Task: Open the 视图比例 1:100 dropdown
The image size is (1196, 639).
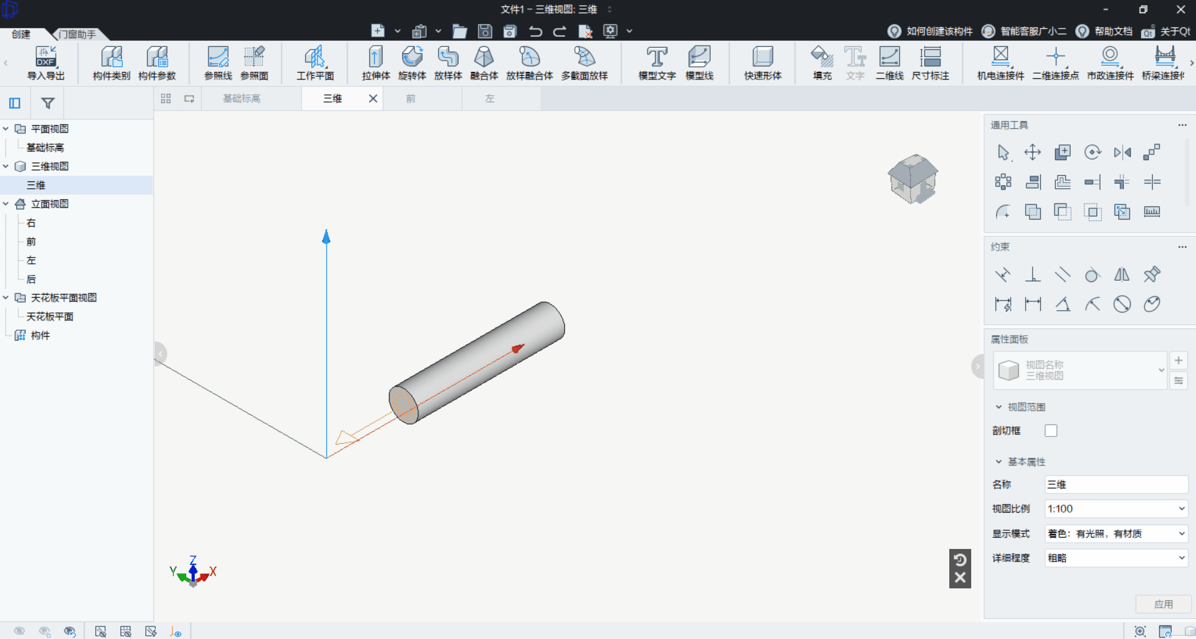Action: (1116, 509)
